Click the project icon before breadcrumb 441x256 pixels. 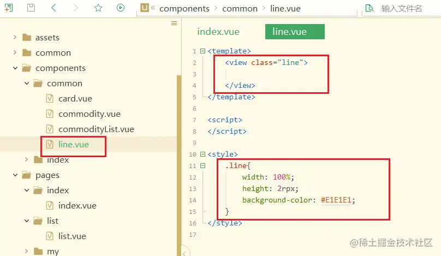tap(144, 8)
